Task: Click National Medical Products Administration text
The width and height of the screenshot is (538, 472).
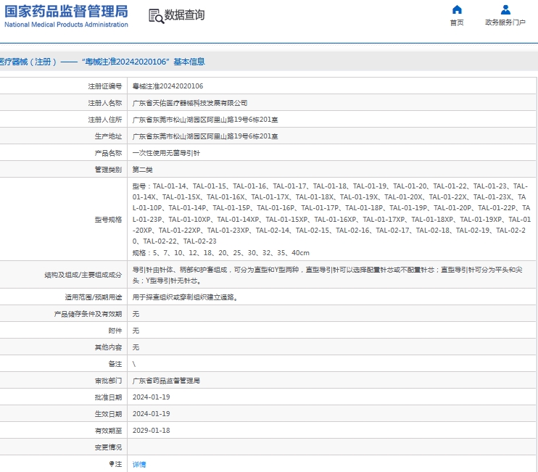Action: (66, 25)
